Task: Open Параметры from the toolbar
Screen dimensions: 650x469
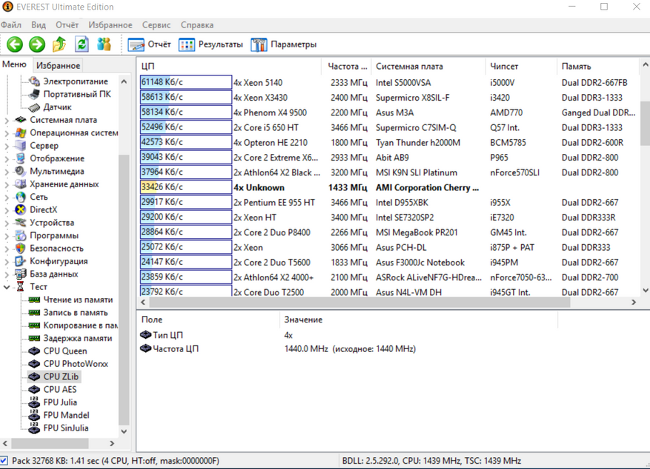Action: point(284,44)
